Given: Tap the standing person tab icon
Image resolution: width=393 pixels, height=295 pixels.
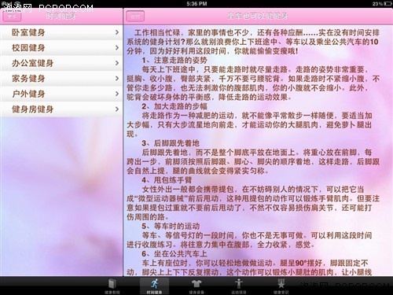Looking at the screenshot, I should coord(239,286).
